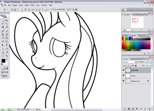Open the Image menu
The width and height of the screenshot is (154, 111).
point(15,5)
